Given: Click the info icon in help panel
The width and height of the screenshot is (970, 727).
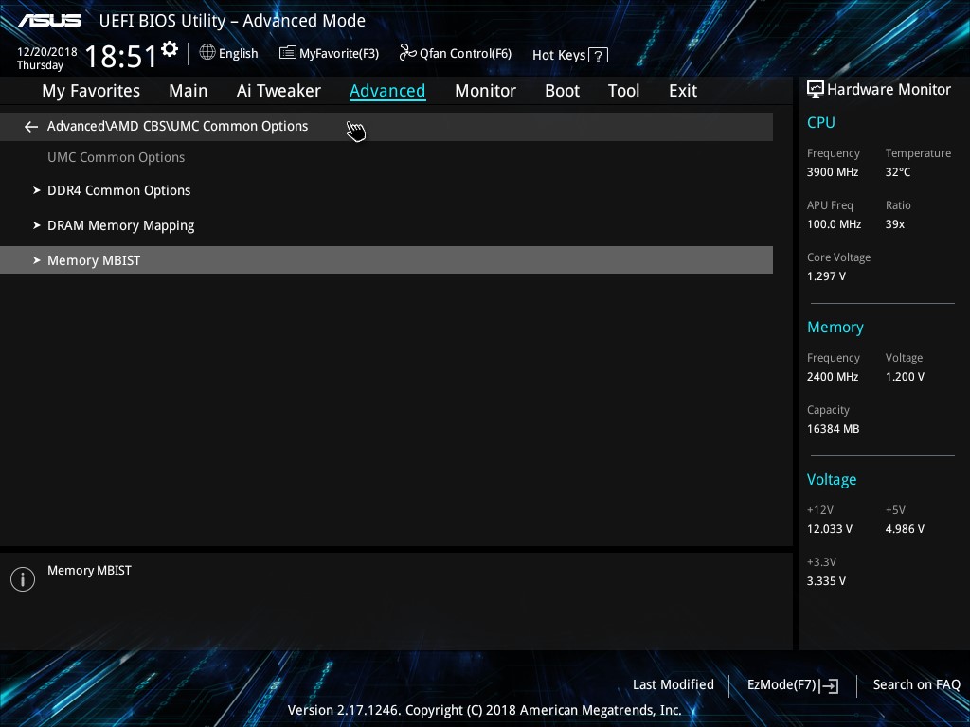Looking at the screenshot, I should click(x=23, y=579).
